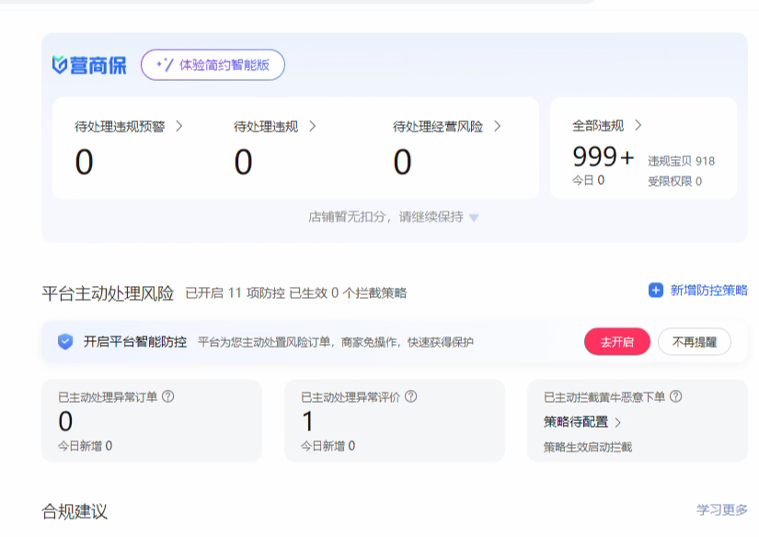Open 待处理违规 chevron
This screenshot has width=759, height=537.
(x=313, y=126)
